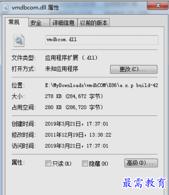Click the vmdbcom.dll filename input field
Screen dimensions: 169x195
point(102,40)
